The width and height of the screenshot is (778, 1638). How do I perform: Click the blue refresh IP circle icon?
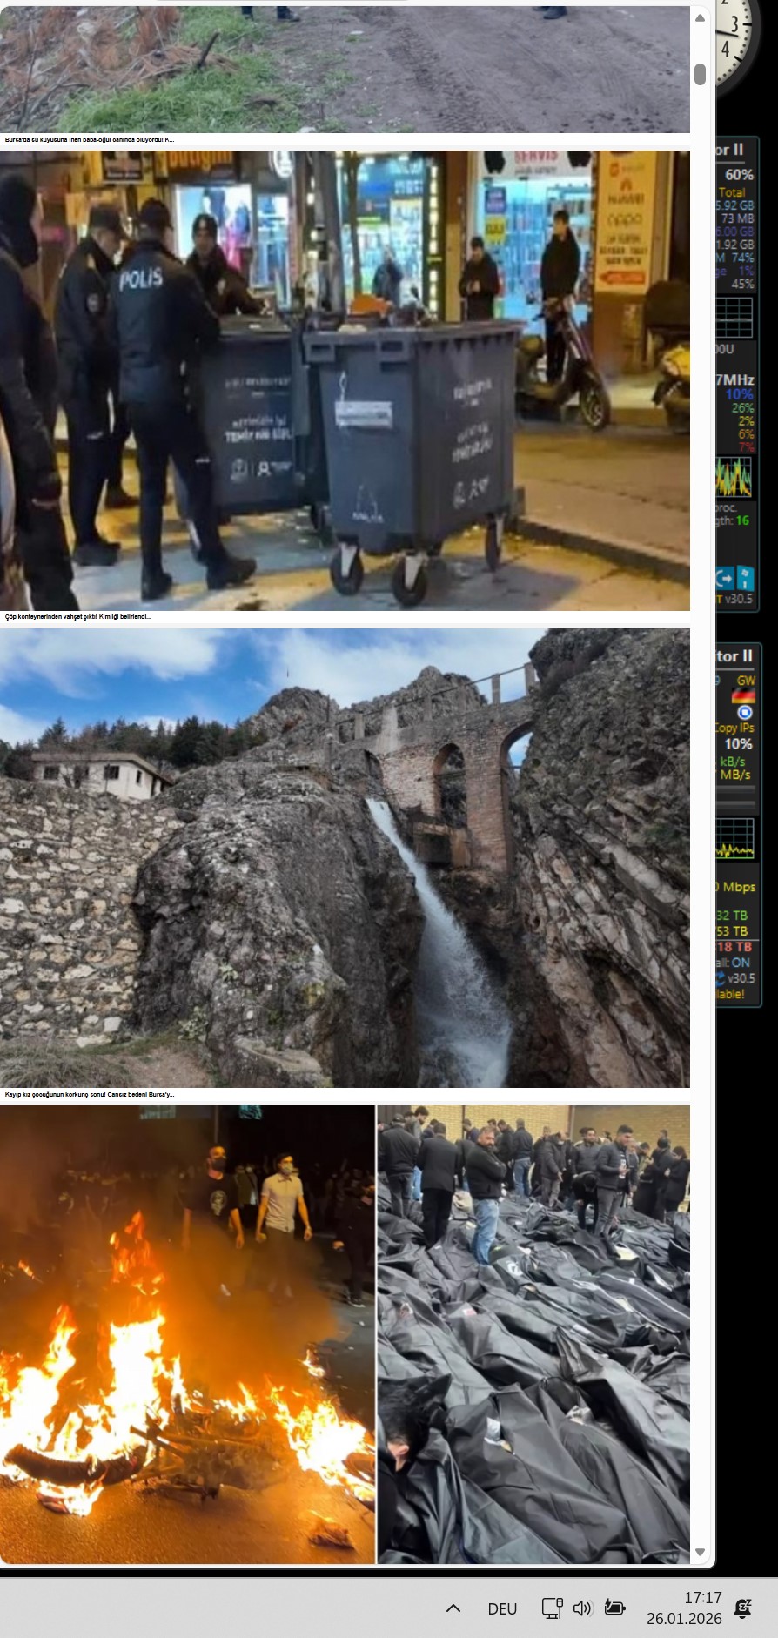point(744,712)
